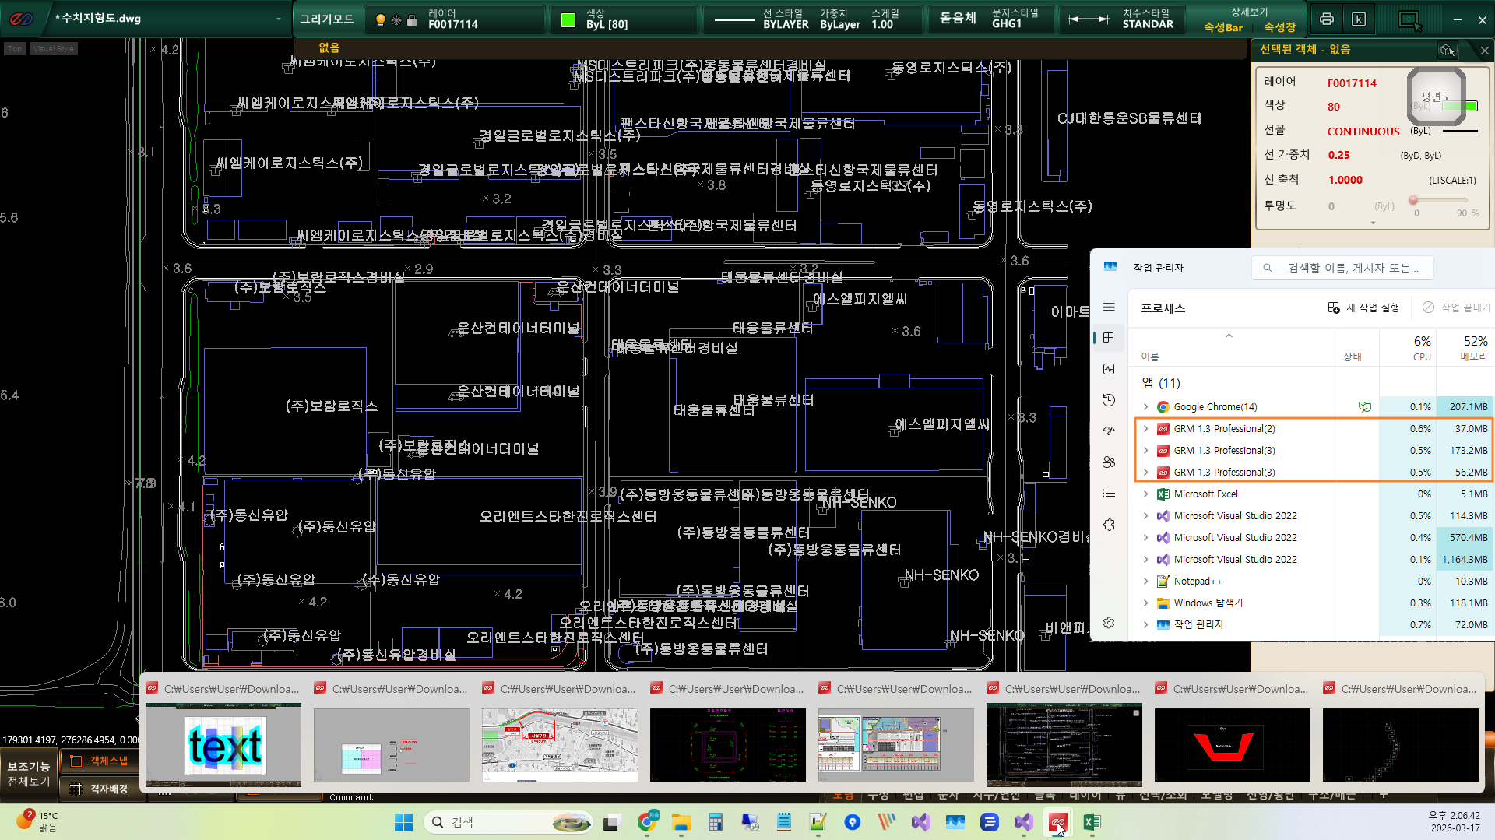Viewport: 1495px width, 840px height.
Task: Toggle the 속성창 display option
Action: coord(1279,27)
